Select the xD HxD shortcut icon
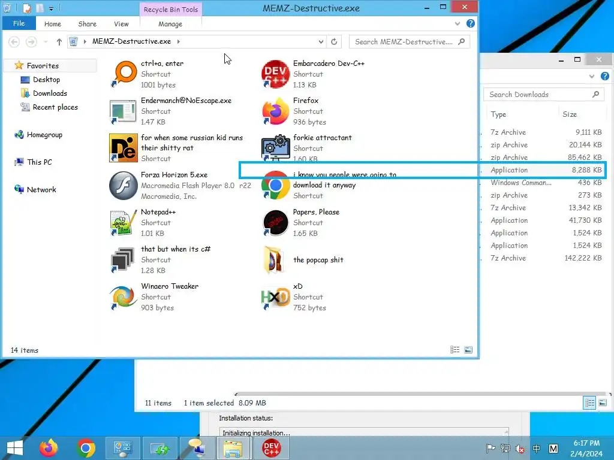The height and width of the screenshot is (460, 614). (276, 296)
